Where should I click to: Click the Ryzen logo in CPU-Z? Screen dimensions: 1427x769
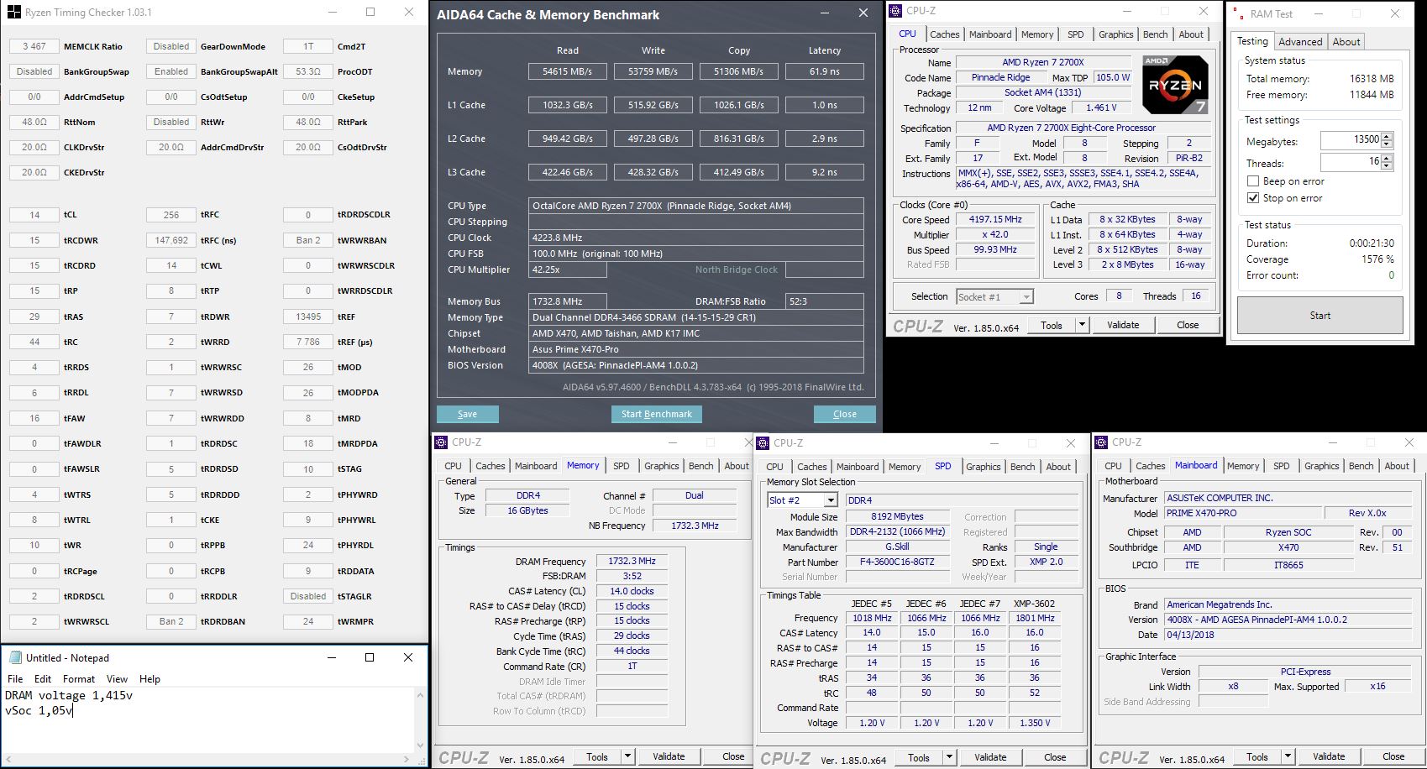[1176, 84]
